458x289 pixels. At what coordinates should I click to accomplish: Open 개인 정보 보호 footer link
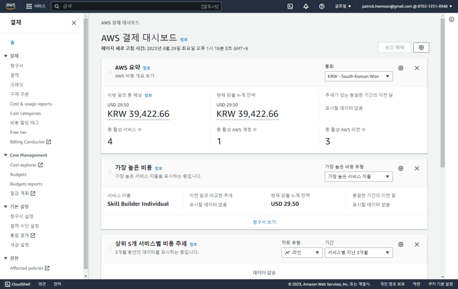392,284
